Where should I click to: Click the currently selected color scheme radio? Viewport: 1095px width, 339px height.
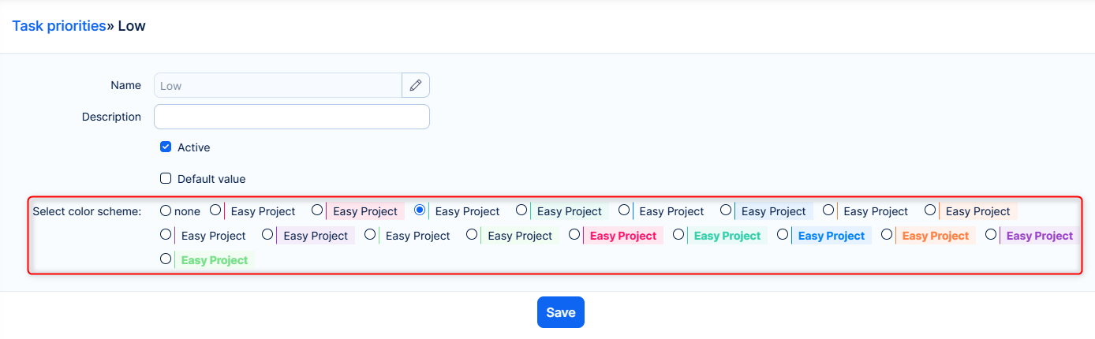[x=420, y=210]
